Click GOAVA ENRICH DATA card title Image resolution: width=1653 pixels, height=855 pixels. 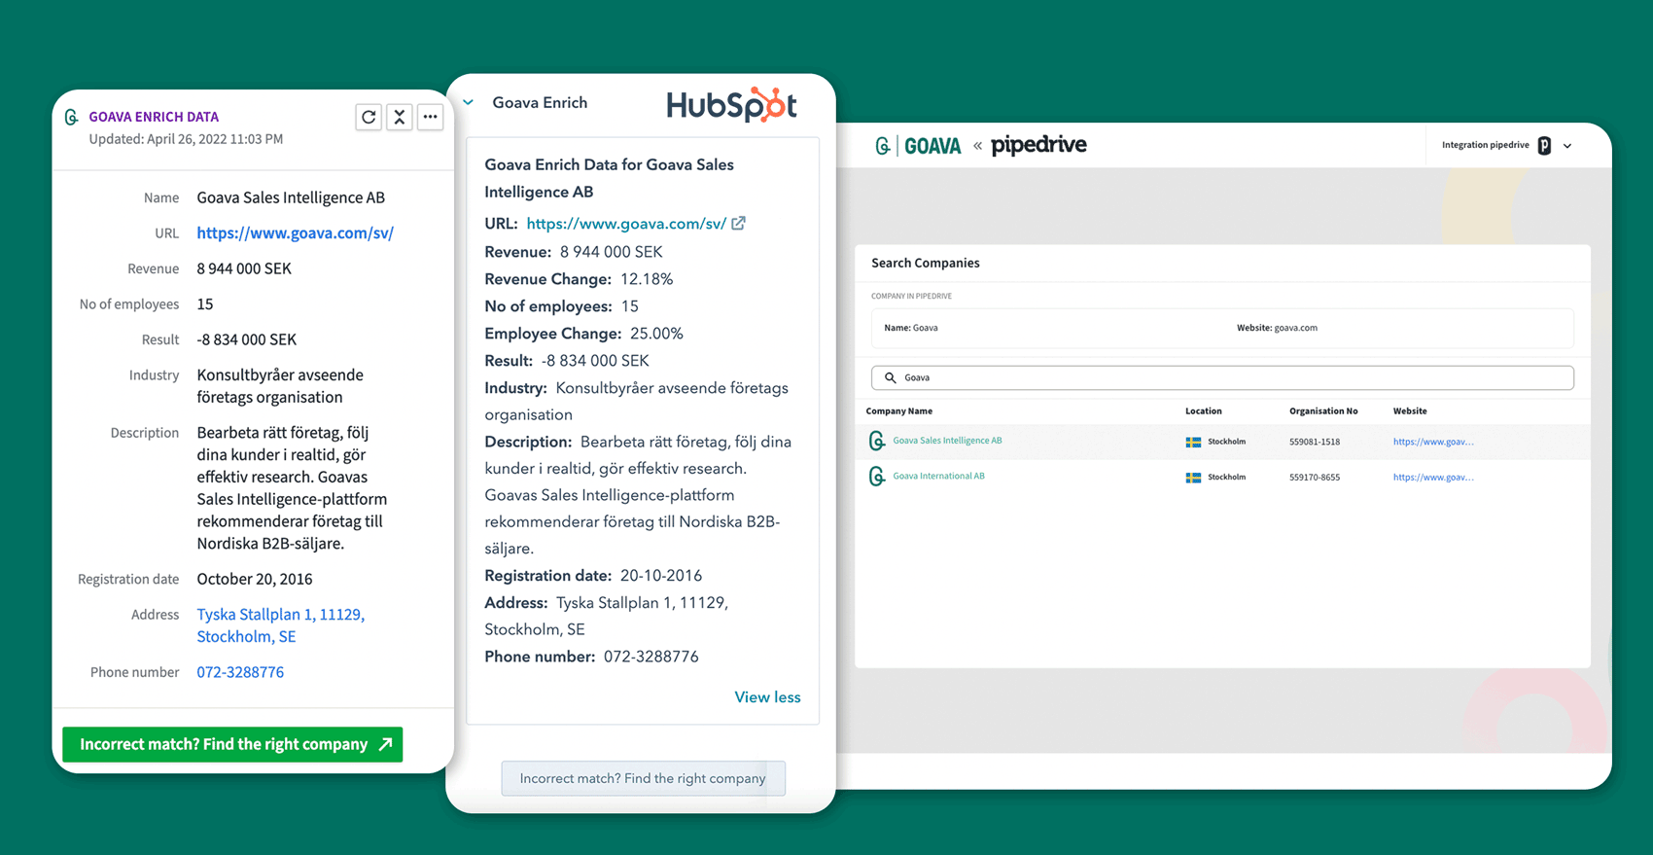pos(154,117)
